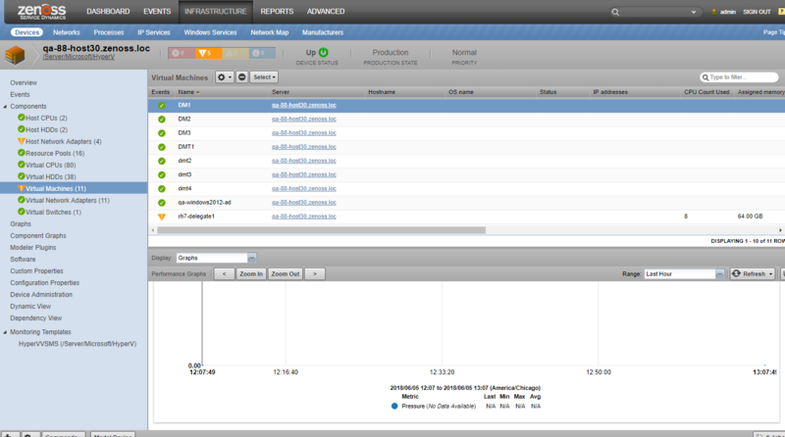Viewport: 785px width, 437px height.
Task: Select Virtual Switches (1) in the tree
Action: click(x=53, y=213)
